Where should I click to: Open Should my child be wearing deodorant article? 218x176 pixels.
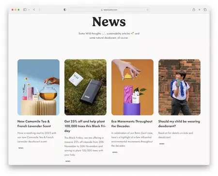point(179,124)
